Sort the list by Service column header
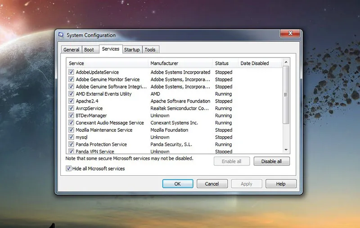This screenshot has height=228, width=360. click(107, 63)
